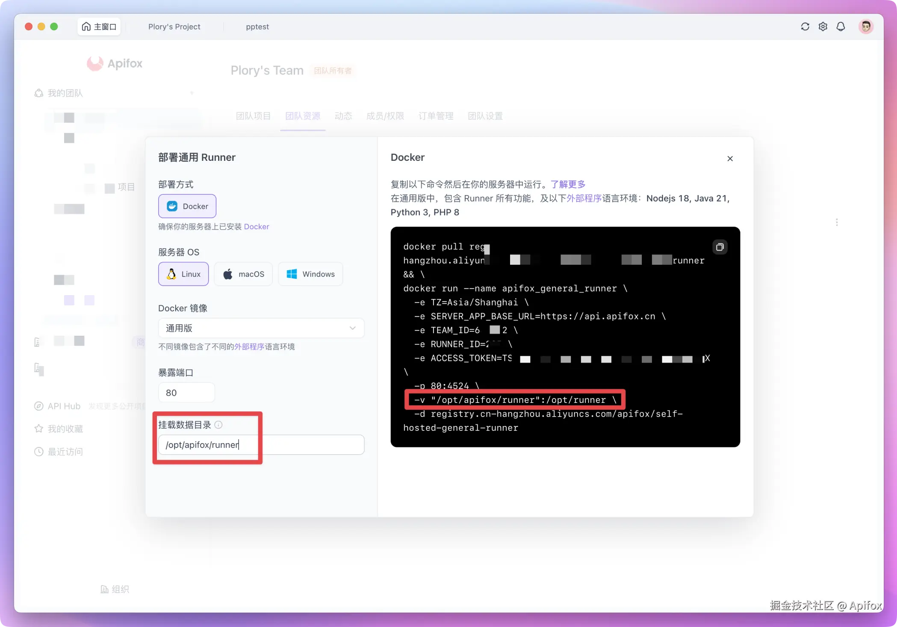Click the 了解更多 link
Screen dimensions: 897x627
(568, 184)
